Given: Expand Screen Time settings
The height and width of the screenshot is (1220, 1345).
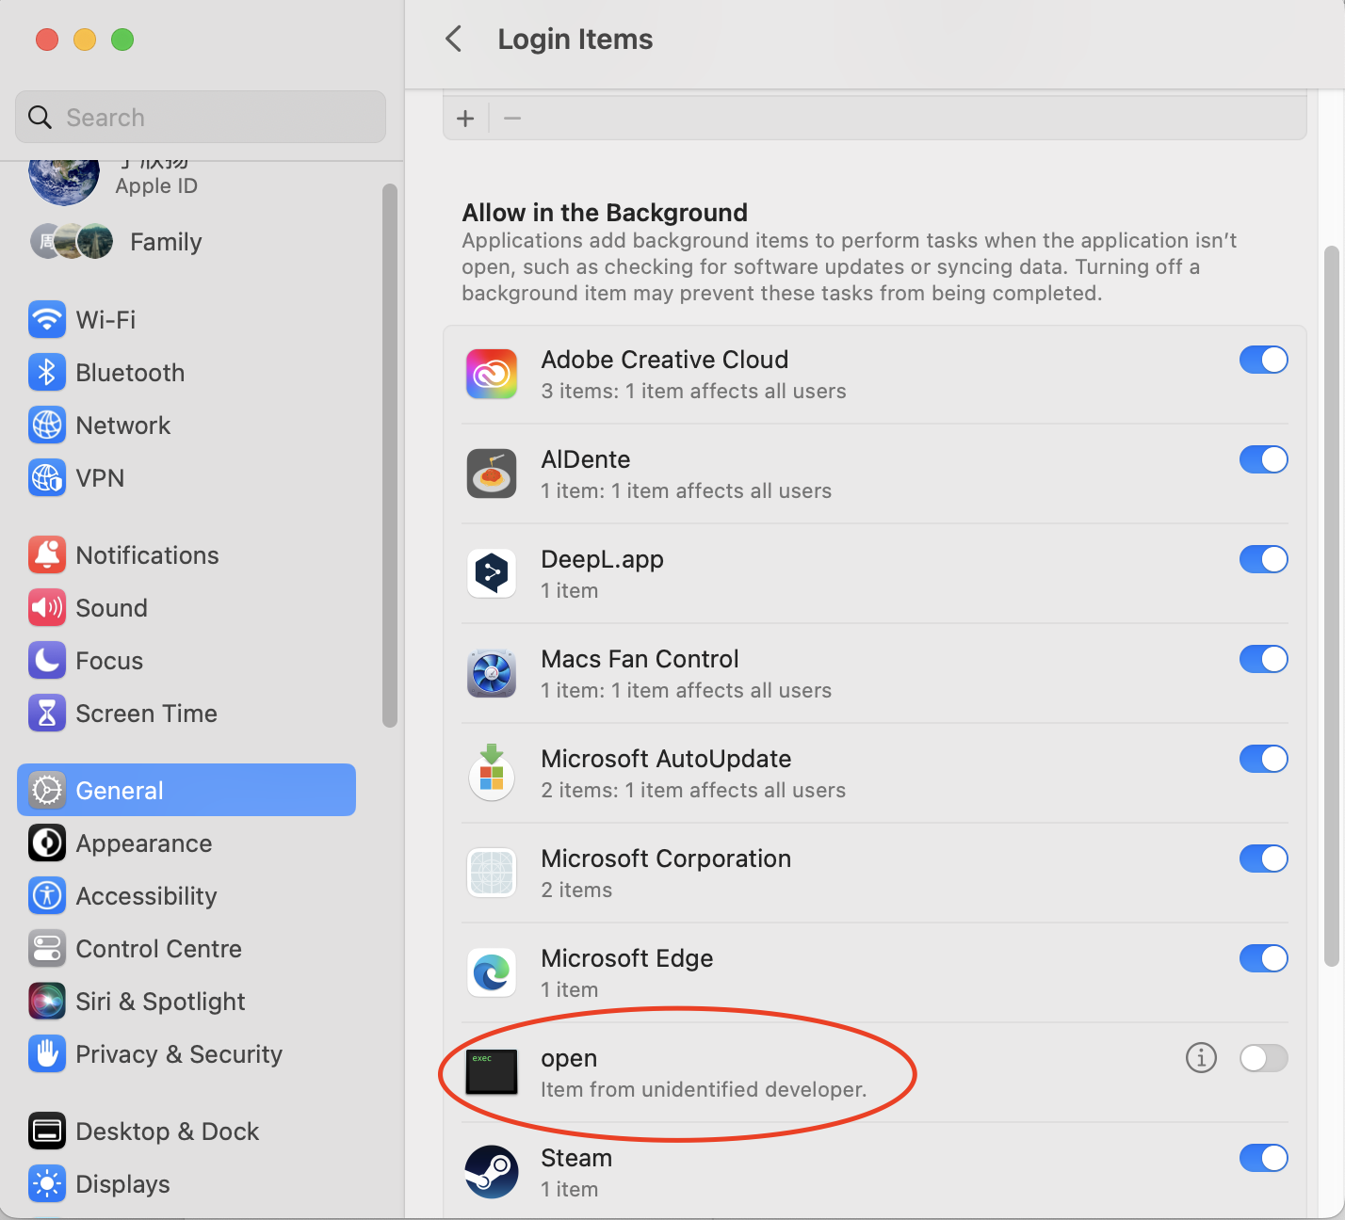Looking at the screenshot, I should (x=145, y=713).
